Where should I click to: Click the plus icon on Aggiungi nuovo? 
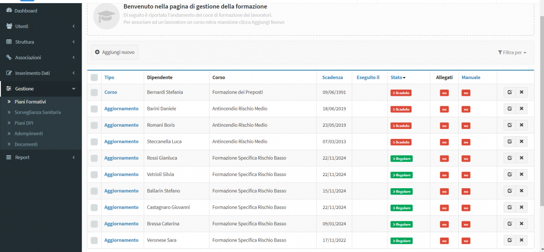click(97, 52)
